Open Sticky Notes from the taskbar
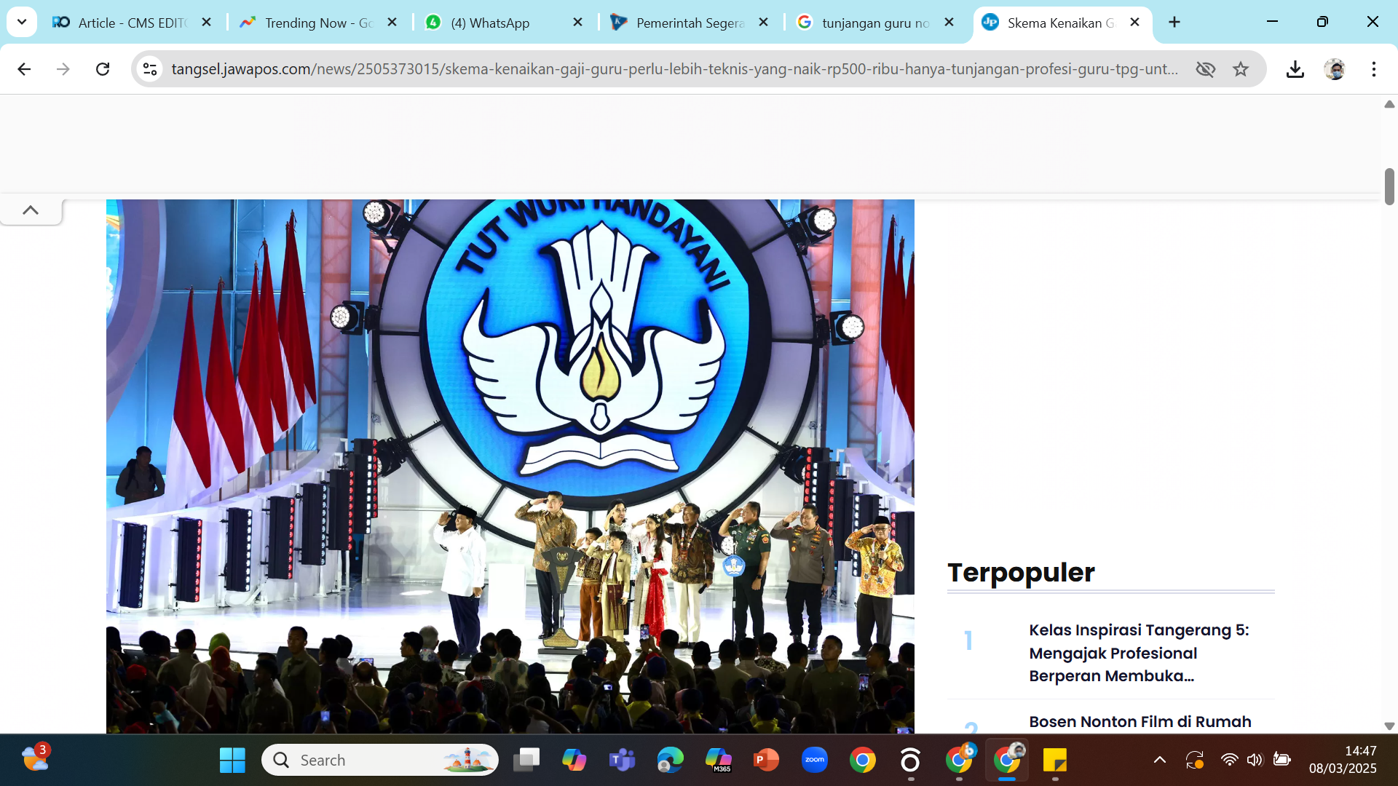The height and width of the screenshot is (786, 1398). point(1055,761)
